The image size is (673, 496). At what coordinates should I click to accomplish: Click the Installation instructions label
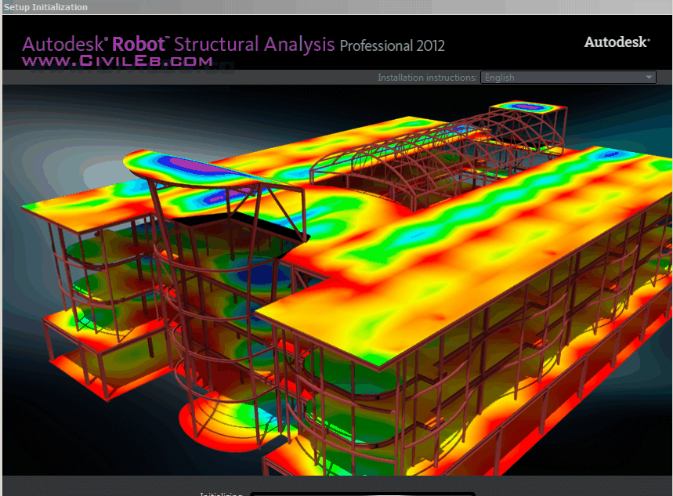coord(427,78)
